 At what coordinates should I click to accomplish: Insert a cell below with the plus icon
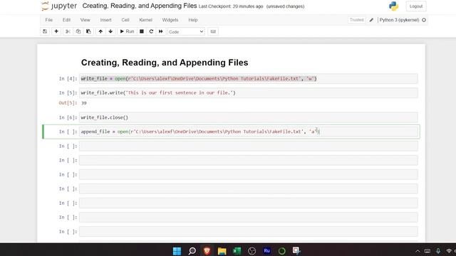56,31
